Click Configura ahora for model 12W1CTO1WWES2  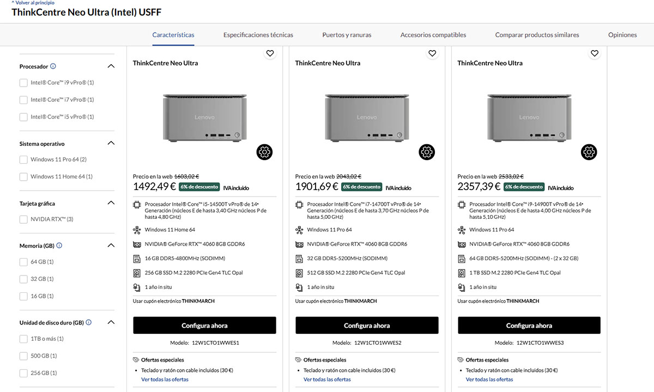pos(367,326)
